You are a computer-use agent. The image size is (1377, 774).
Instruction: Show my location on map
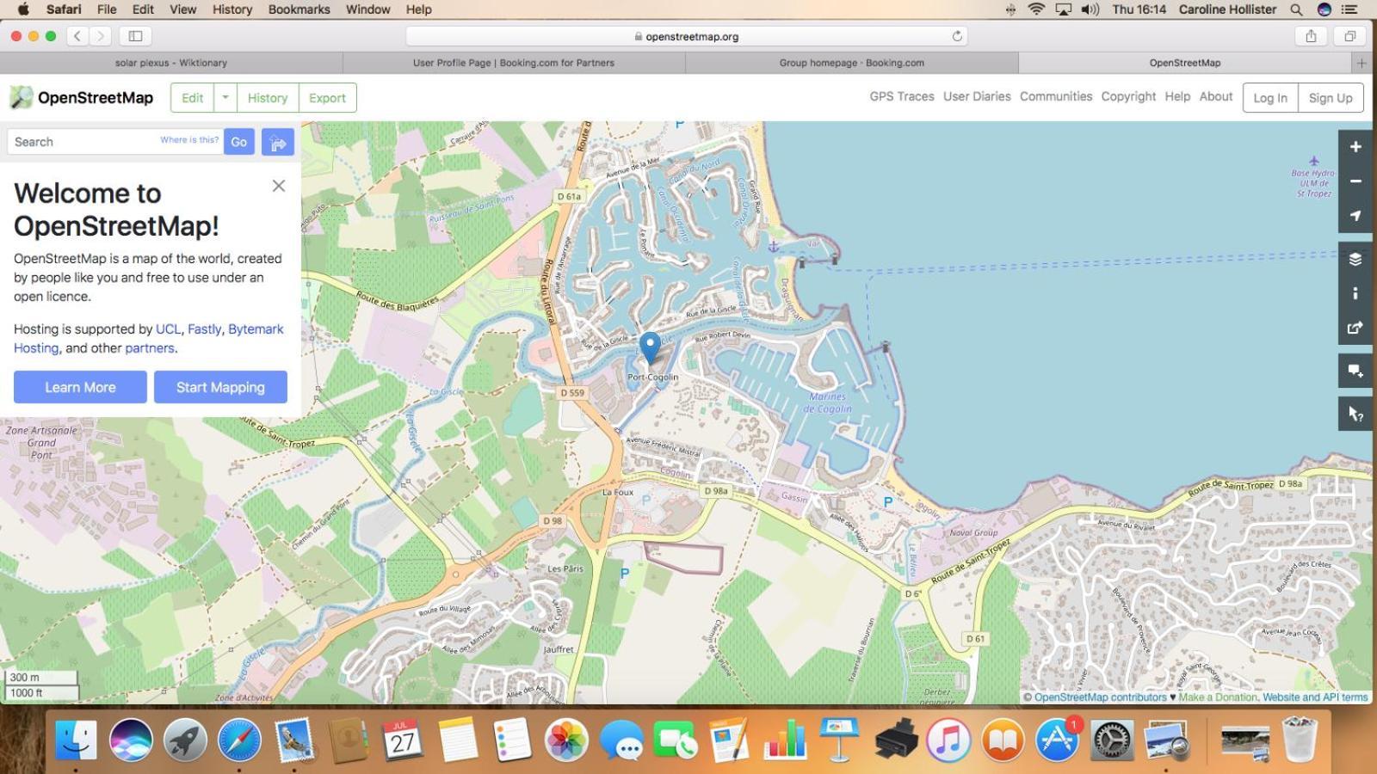[x=1355, y=216]
